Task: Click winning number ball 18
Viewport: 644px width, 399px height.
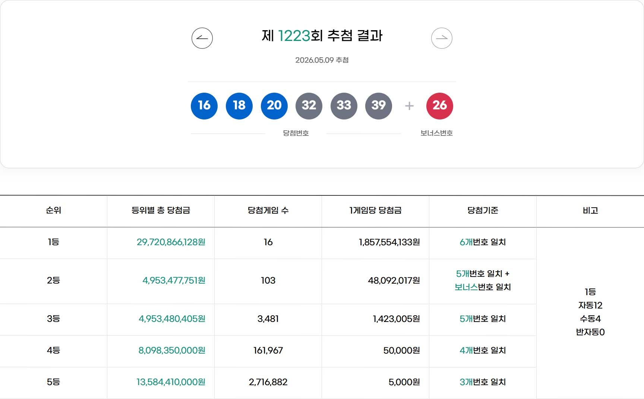Action: [239, 106]
